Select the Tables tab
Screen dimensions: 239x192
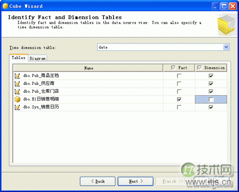[19, 58]
